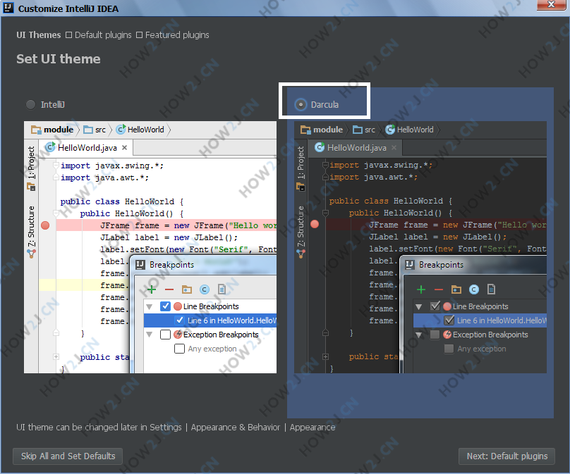Uncheck Line Breakpoints checkbox in Darcula preview
This screenshot has height=474, width=570.
[435, 306]
